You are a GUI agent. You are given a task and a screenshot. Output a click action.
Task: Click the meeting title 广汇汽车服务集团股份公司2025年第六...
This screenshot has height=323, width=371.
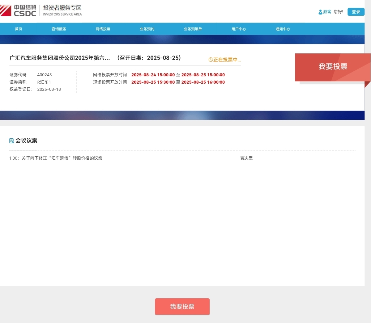[60, 58]
